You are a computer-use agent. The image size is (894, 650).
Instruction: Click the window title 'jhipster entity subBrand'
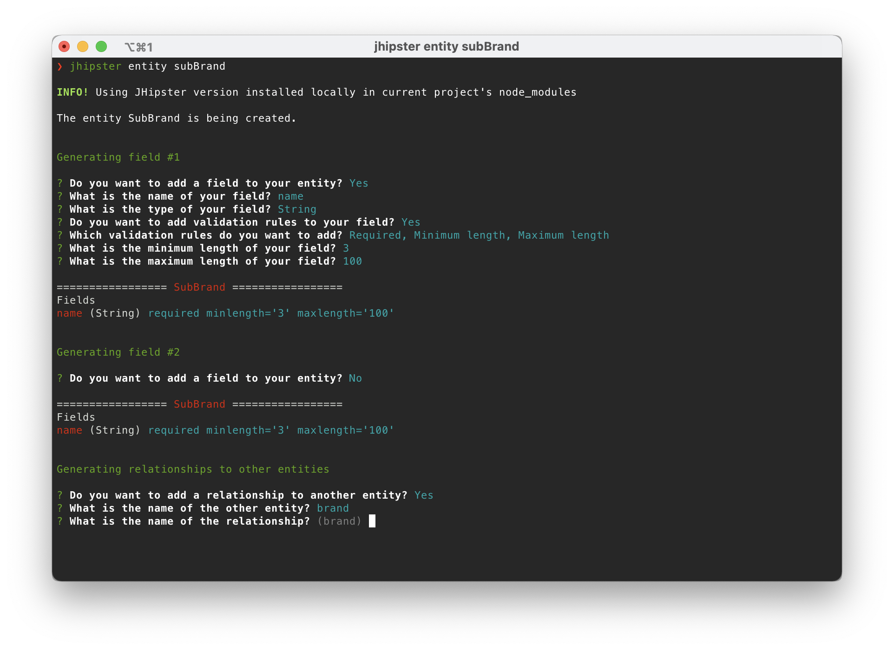(447, 46)
